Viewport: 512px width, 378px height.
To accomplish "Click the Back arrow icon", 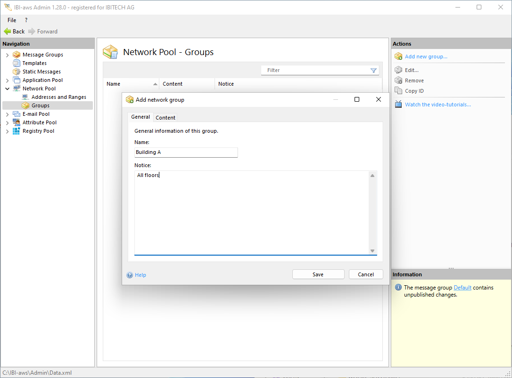I will coord(8,32).
